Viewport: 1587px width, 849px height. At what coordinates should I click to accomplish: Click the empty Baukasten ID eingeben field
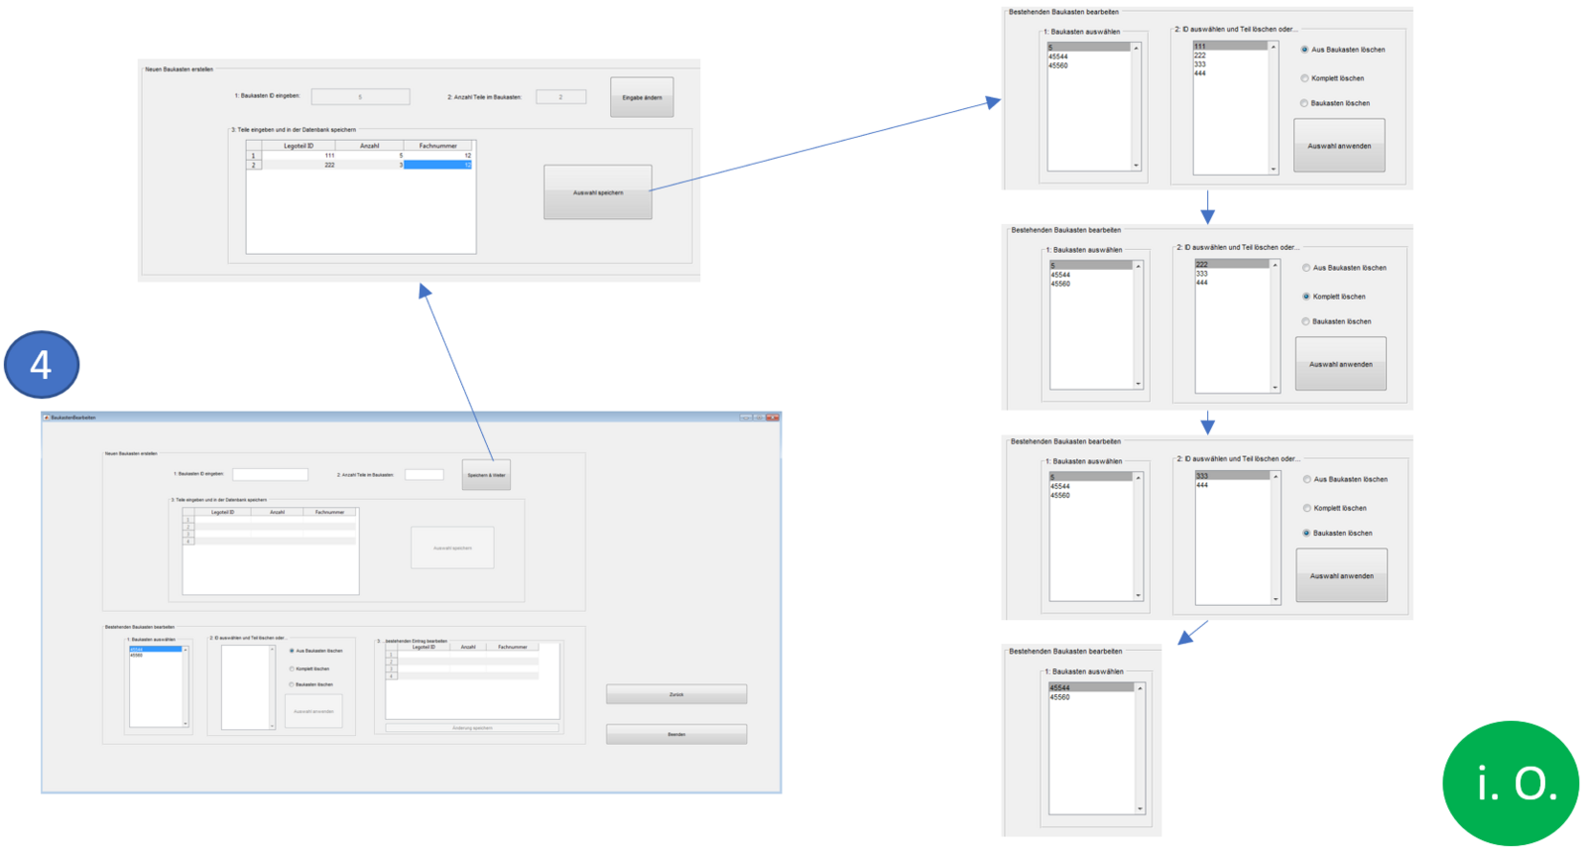(x=270, y=475)
